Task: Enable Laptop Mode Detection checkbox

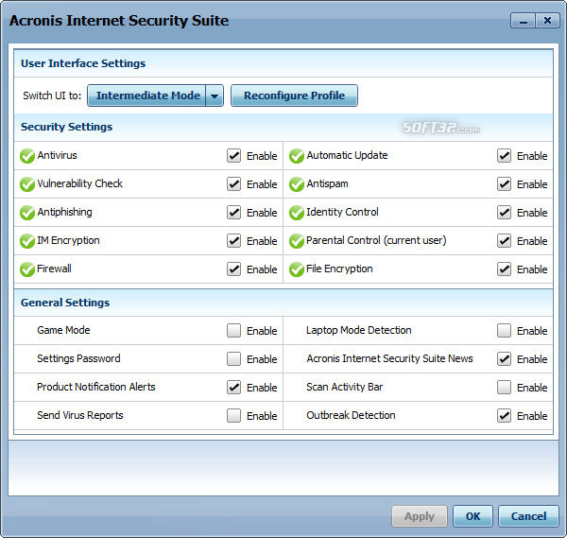Action: [x=504, y=330]
